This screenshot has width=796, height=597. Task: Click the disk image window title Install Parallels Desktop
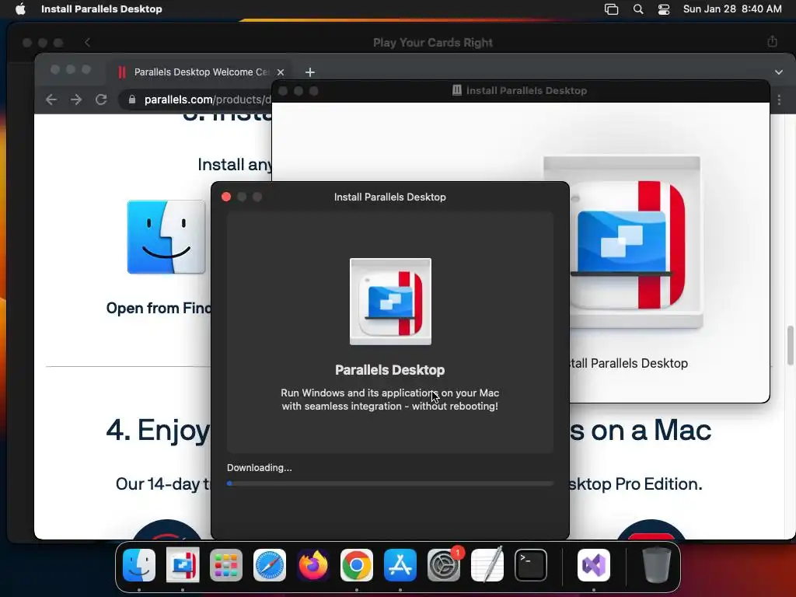526,90
